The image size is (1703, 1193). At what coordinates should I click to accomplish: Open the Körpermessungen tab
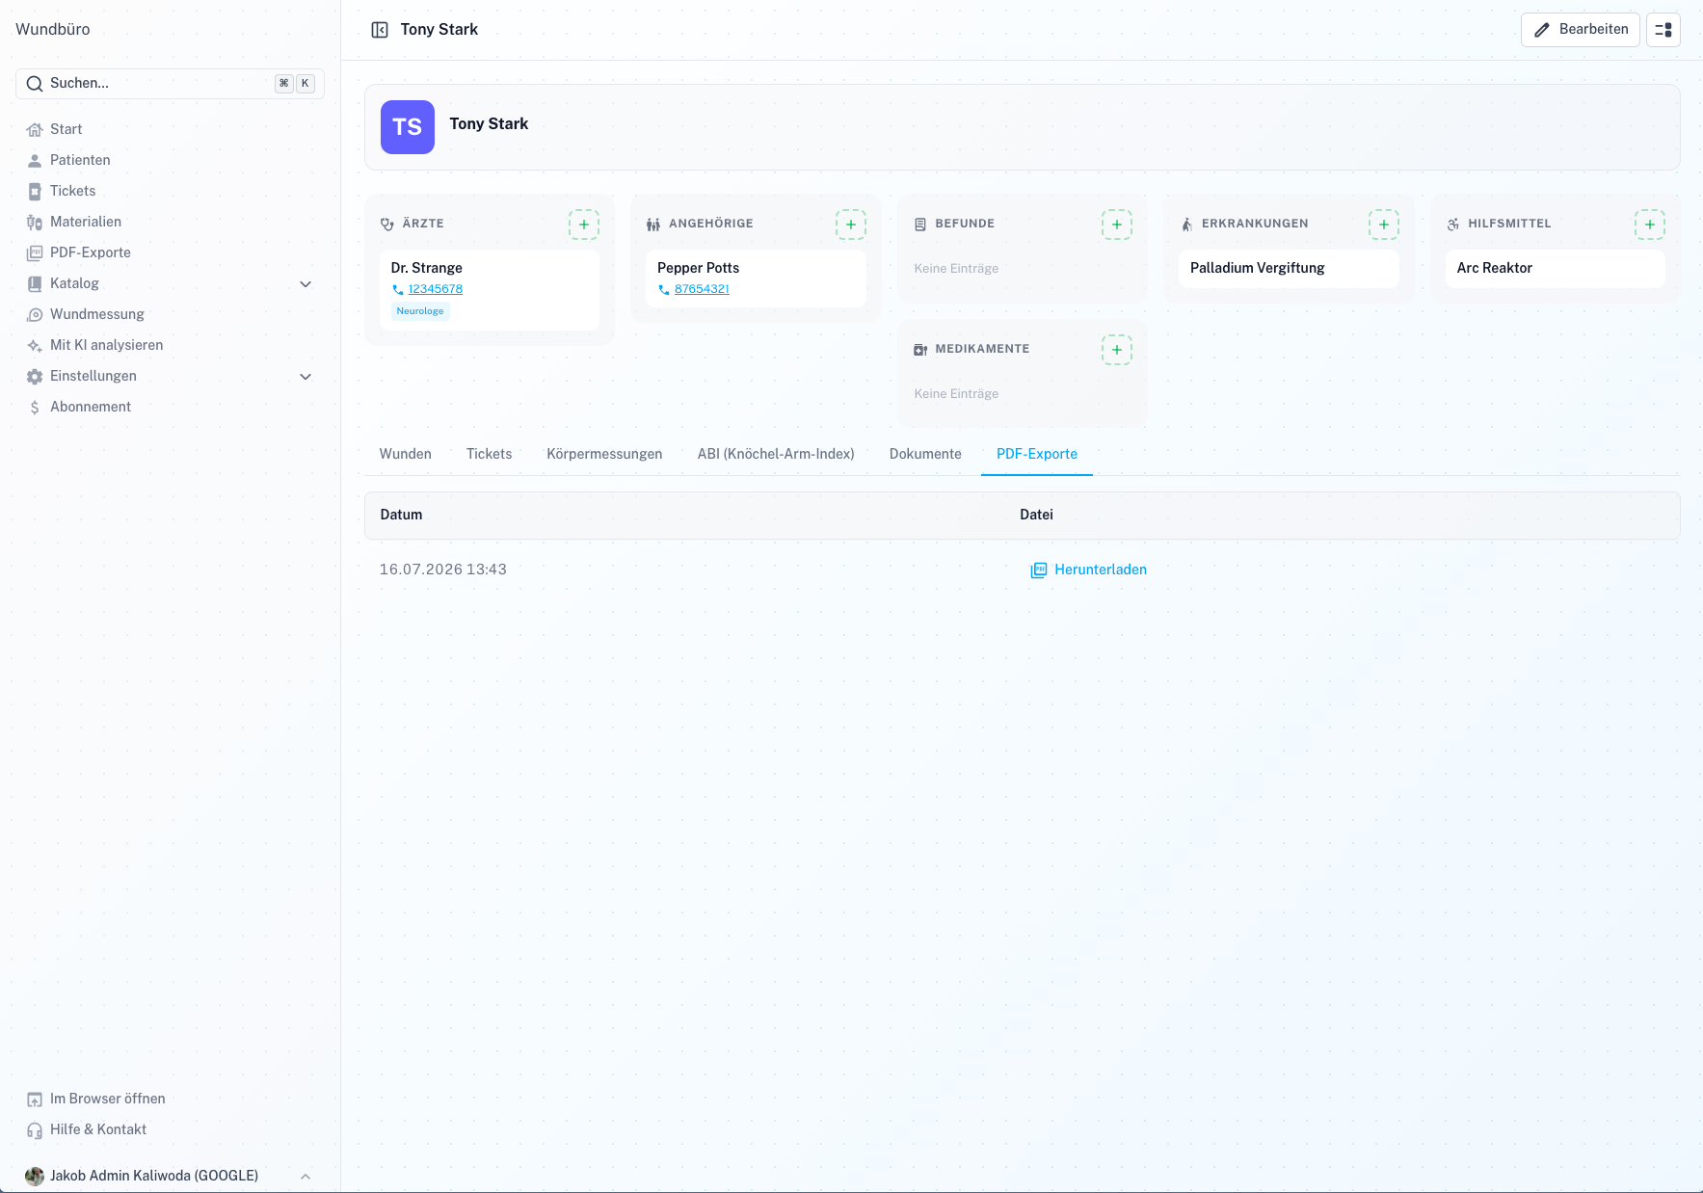[x=604, y=454]
